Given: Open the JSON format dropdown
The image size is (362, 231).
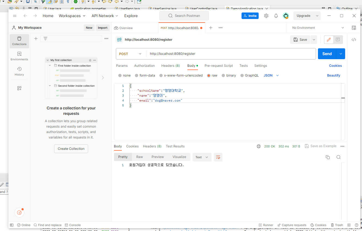Looking at the screenshot, I should pos(271,75).
